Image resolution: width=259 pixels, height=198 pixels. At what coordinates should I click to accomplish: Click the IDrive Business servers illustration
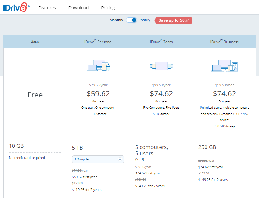(224, 65)
